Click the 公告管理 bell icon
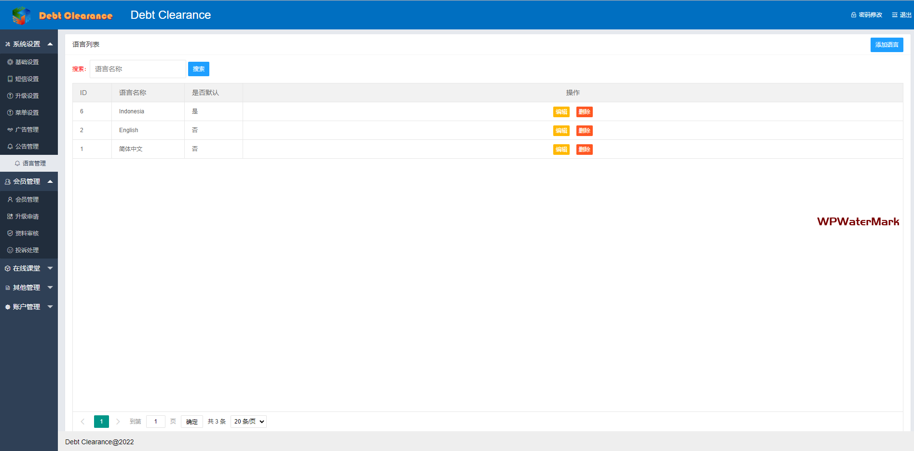 pos(10,147)
